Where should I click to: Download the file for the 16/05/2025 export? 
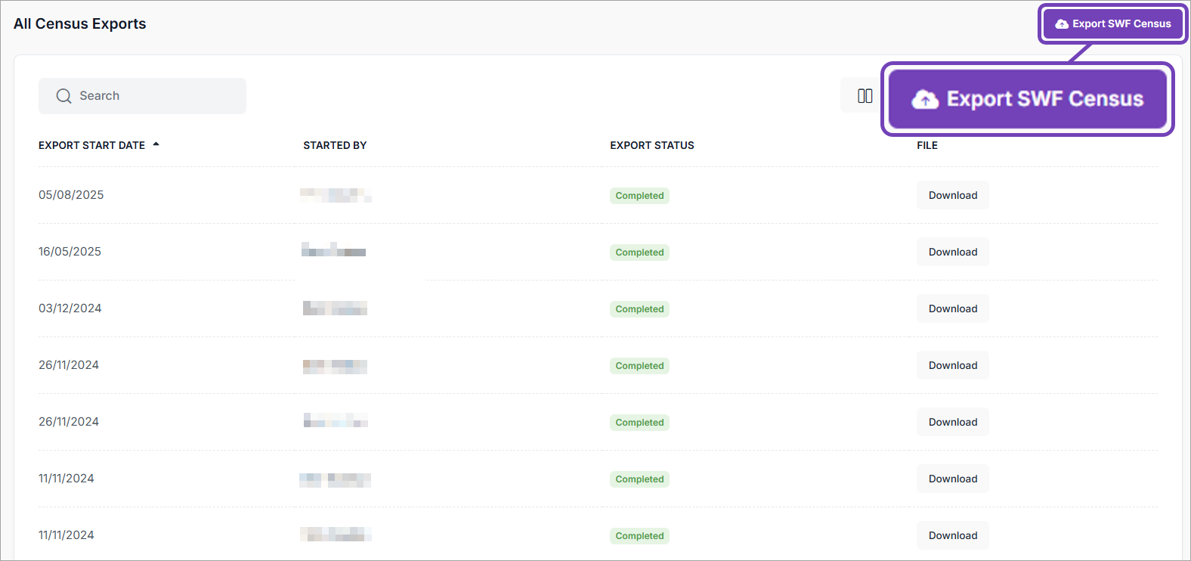(952, 252)
